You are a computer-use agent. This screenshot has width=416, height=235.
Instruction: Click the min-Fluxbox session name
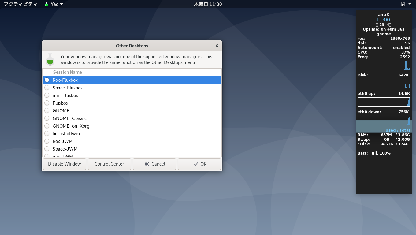(x=65, y=95)
